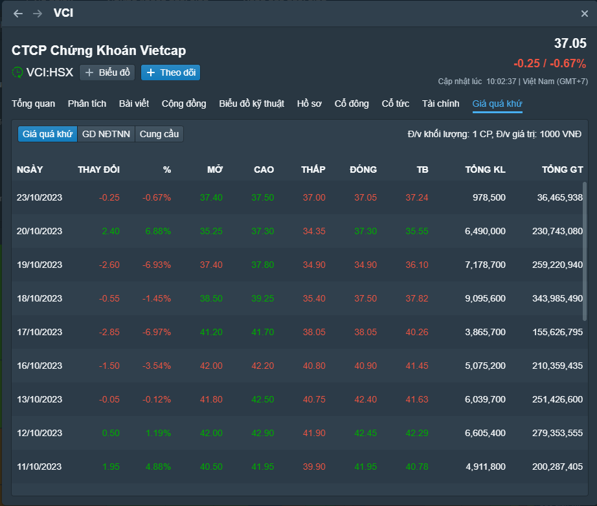The image size is (597, 506).
Task: Open Biểu đồ kỹ thuật tab
Action: click(252, 104)
